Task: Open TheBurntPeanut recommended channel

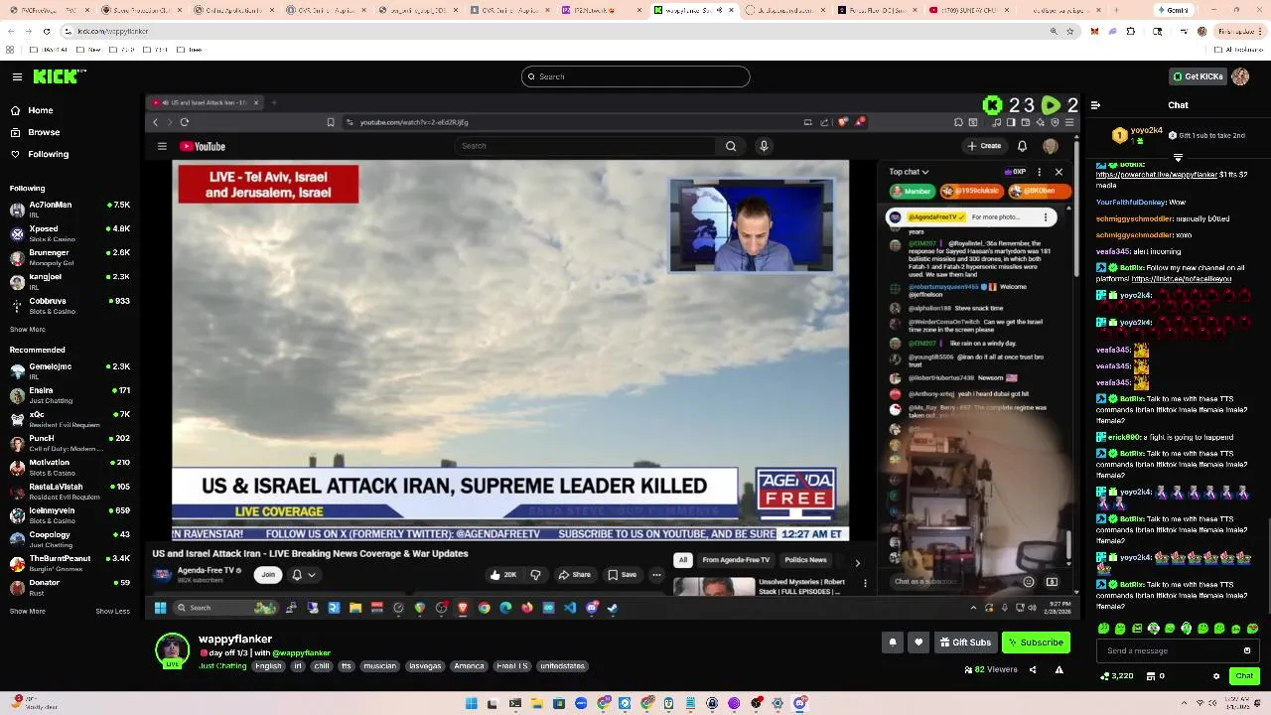Action: pos(70,562)
